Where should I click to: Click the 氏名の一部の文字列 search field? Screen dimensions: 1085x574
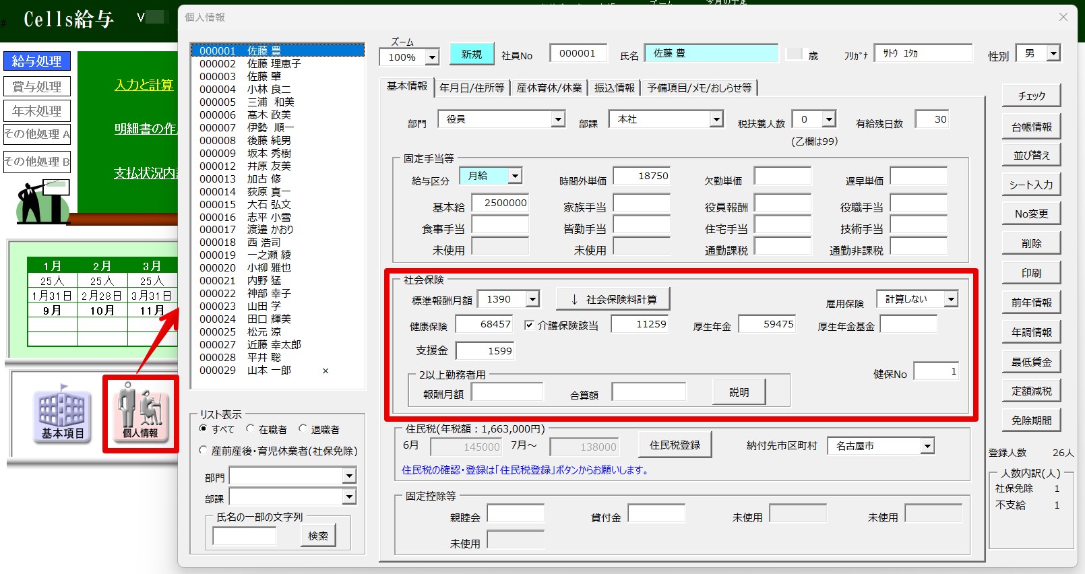244,536
